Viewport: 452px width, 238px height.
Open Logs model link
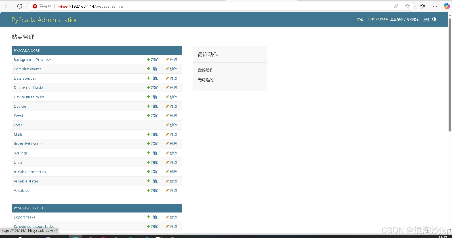(18, 125)
